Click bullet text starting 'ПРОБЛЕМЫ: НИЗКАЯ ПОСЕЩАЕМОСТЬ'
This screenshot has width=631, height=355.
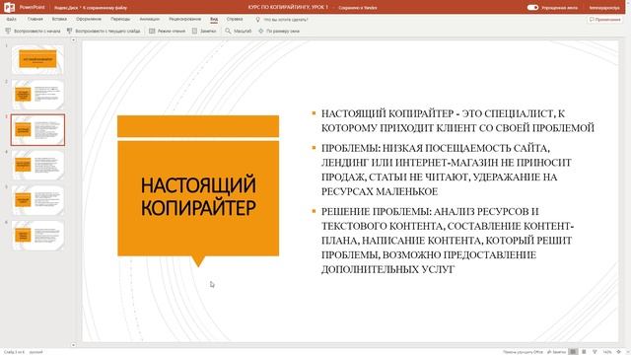[x=447, y=170]
